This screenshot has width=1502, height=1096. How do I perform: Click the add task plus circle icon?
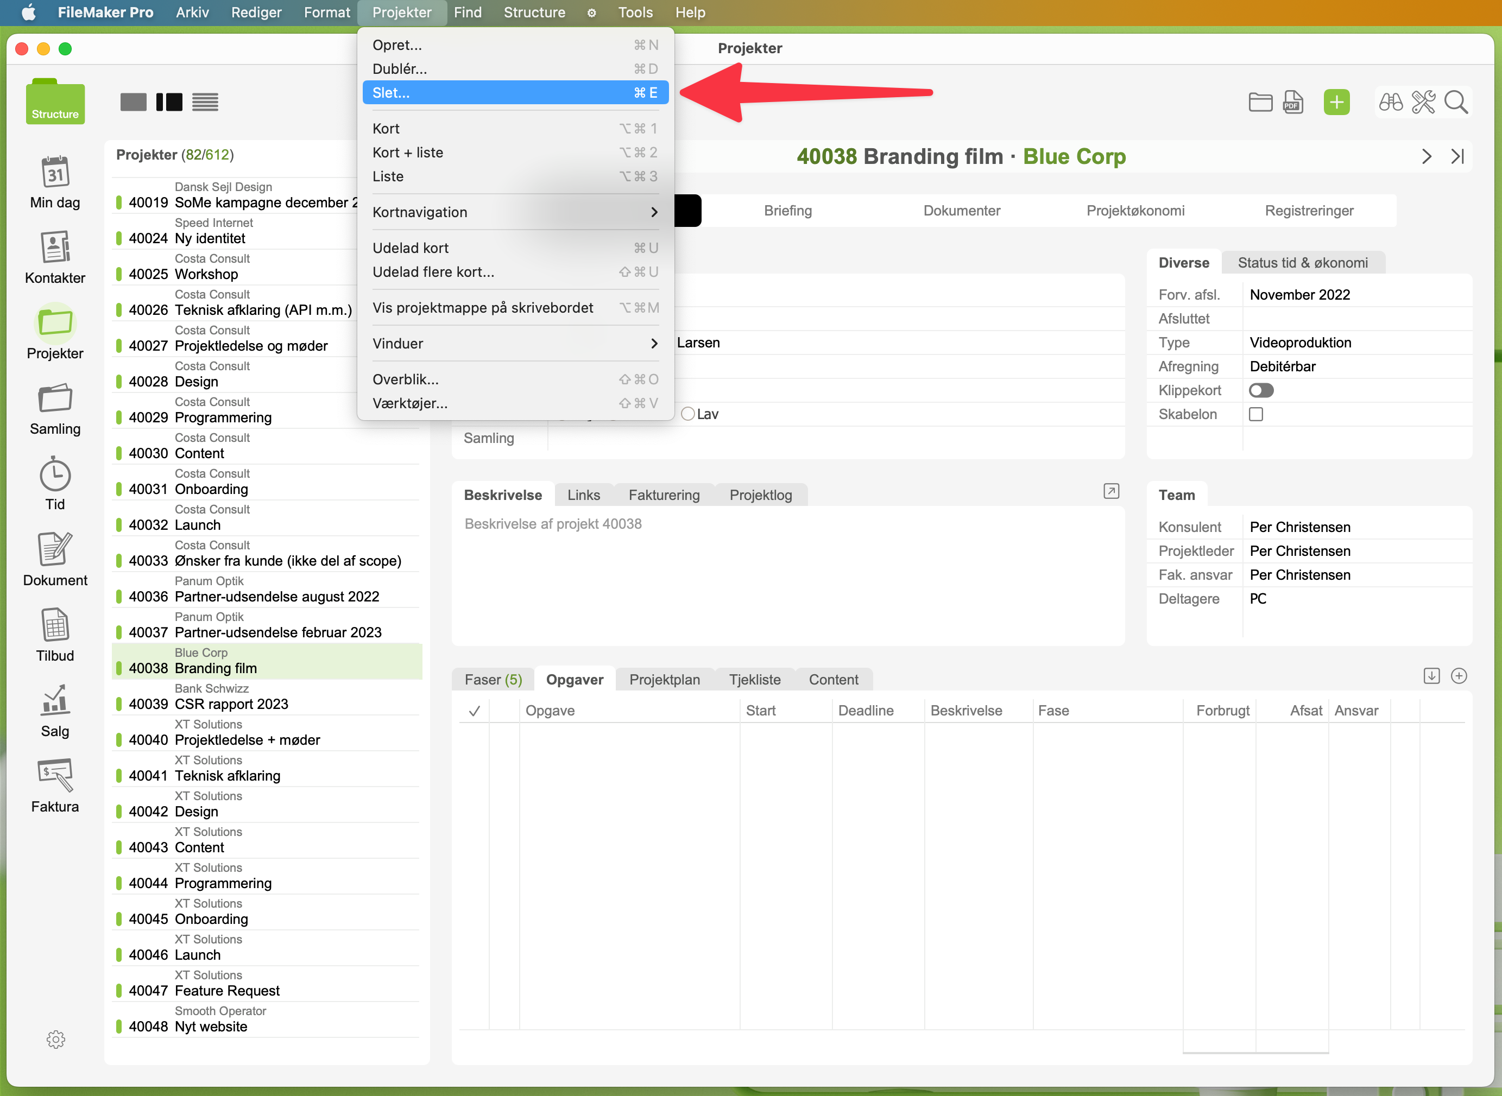click(1459, 676)
